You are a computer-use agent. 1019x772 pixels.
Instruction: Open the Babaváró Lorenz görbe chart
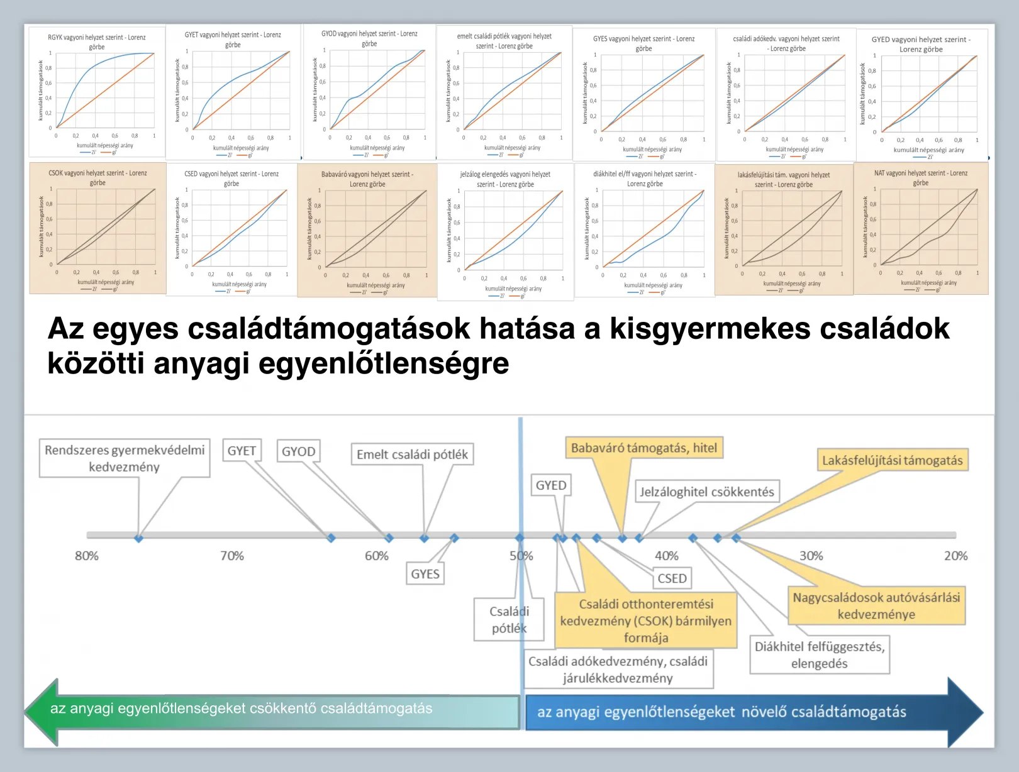367,231
